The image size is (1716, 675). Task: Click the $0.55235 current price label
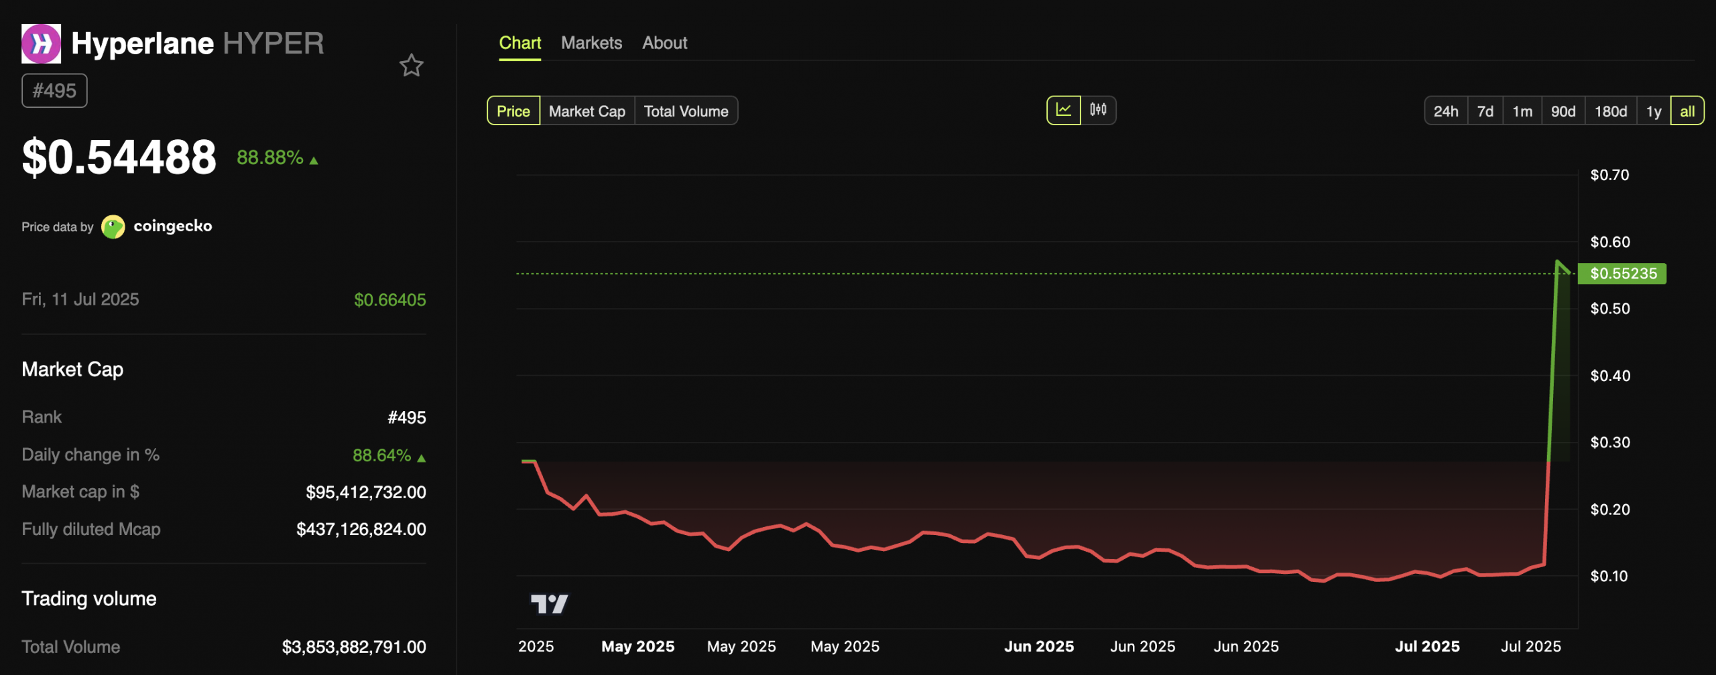point(1622,274)
